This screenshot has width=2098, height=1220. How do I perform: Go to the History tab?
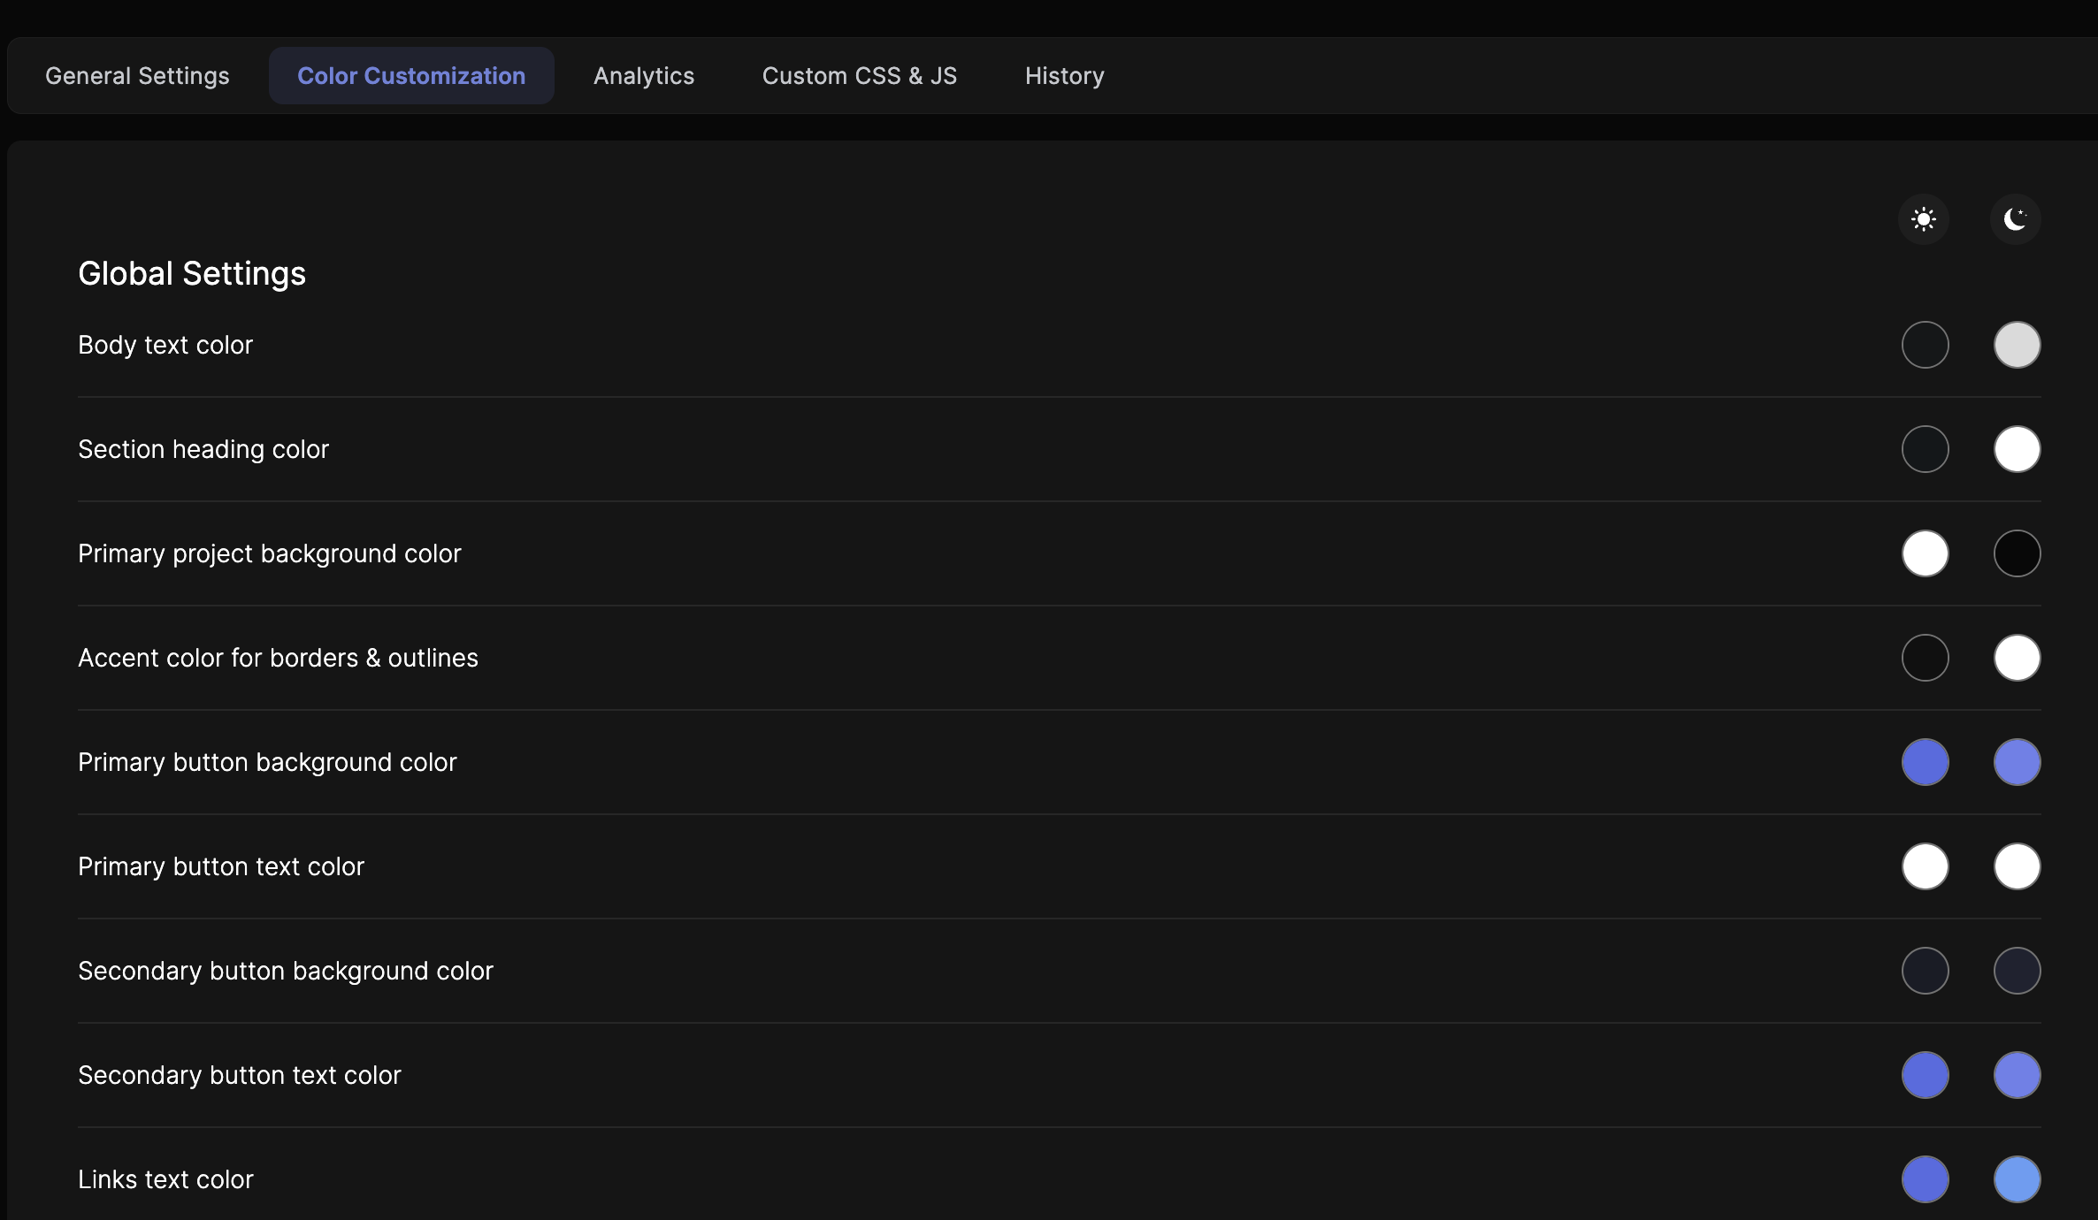[x=1065, y=76]
